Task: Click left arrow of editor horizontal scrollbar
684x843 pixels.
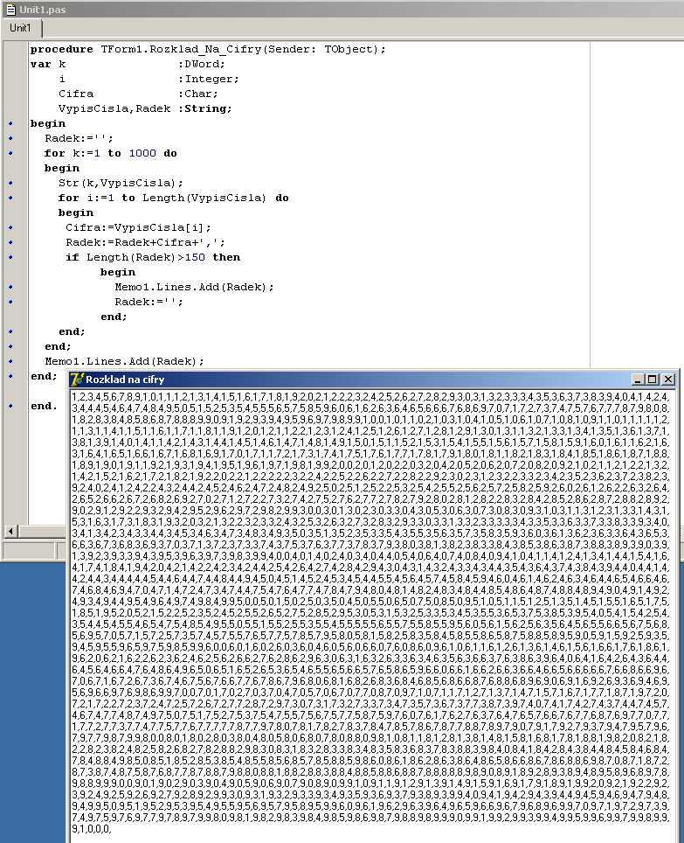Action: pos(10,531)
